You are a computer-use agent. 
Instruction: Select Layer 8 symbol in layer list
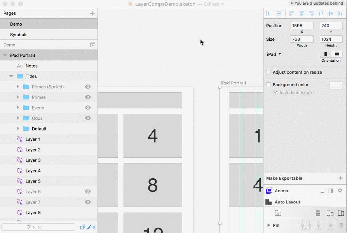pyautogui.click(x=49, y=213)
